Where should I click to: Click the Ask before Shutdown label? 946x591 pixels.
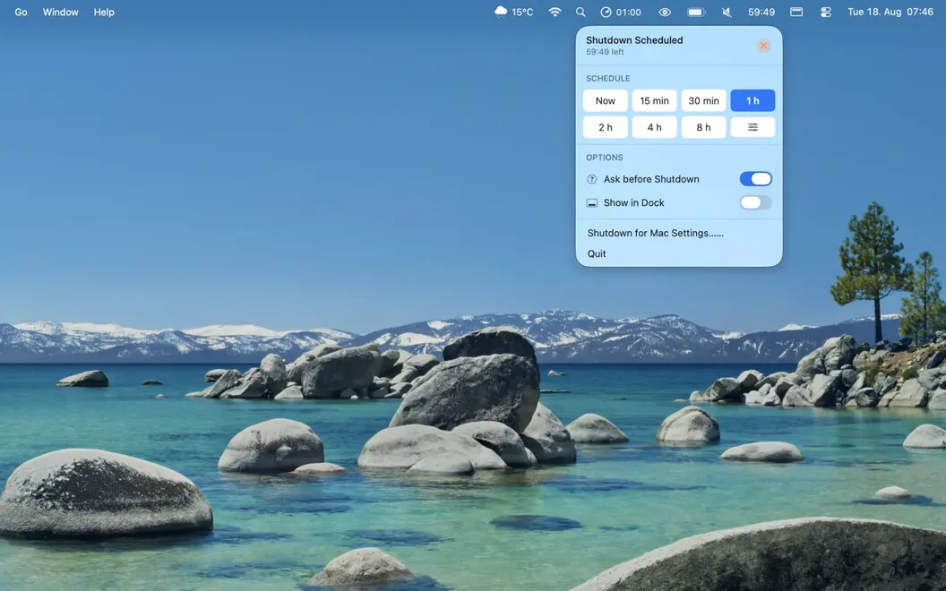(x=651, y=179)
